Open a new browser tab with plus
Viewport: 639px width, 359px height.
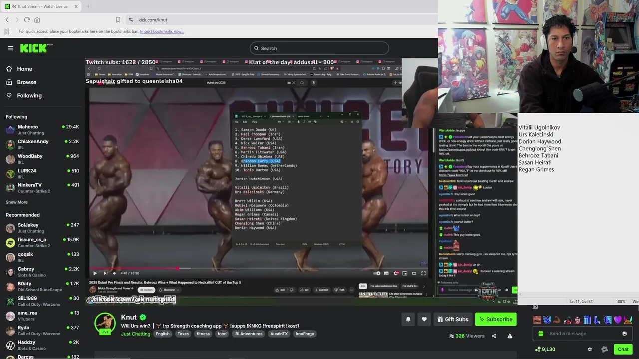pos(88,6)
